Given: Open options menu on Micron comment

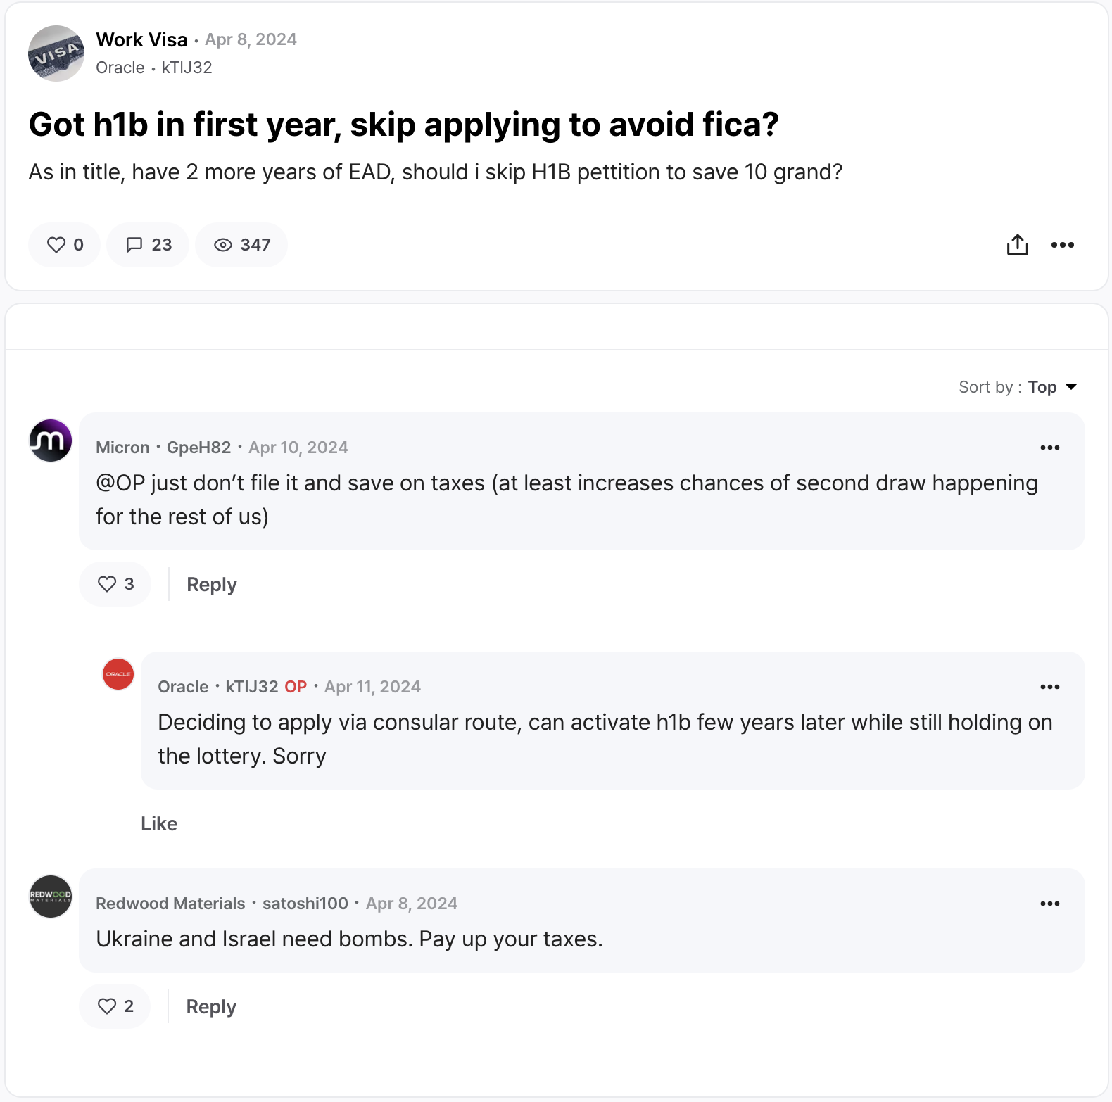Looking at the screenshot, I should (1049, 448).
